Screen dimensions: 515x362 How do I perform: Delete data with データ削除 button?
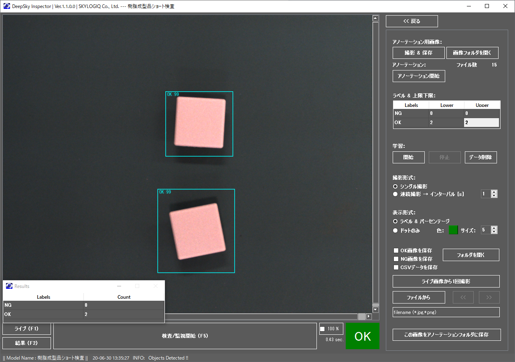(x=481, y=157)
